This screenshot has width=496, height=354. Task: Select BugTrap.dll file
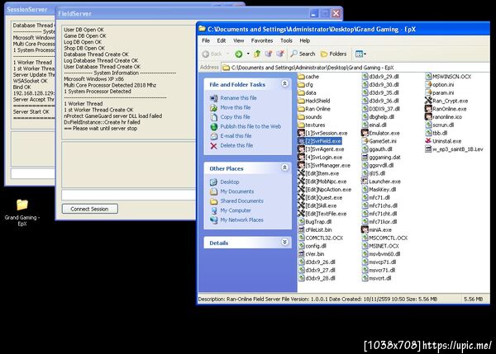point(315,222)
